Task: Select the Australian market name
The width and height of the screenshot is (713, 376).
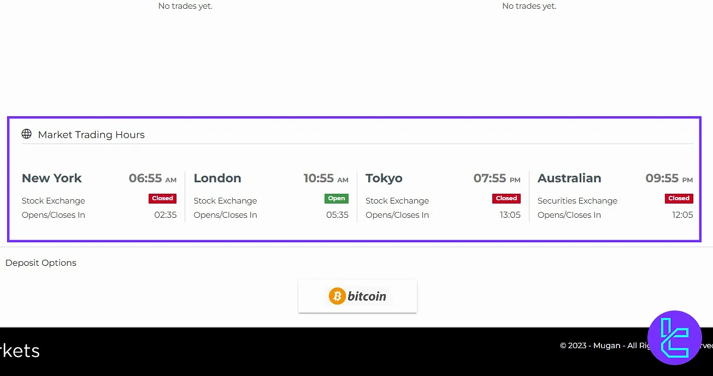Action: pos(569,178)
